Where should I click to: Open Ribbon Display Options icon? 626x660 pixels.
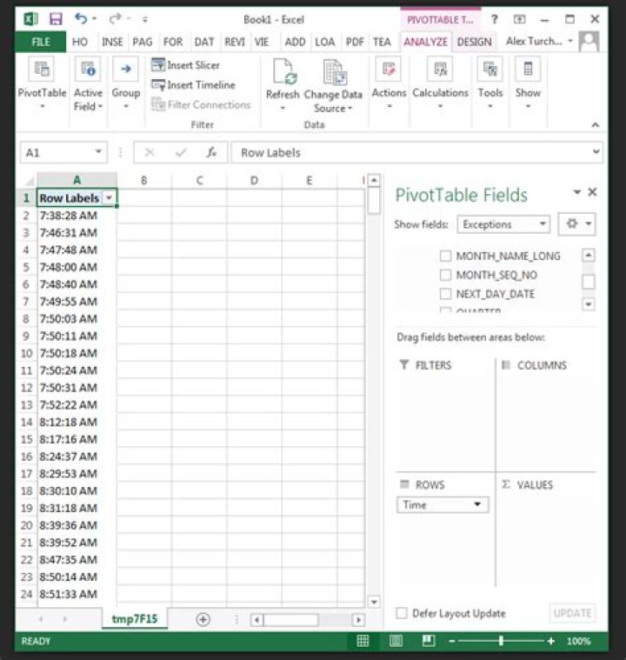519,19
